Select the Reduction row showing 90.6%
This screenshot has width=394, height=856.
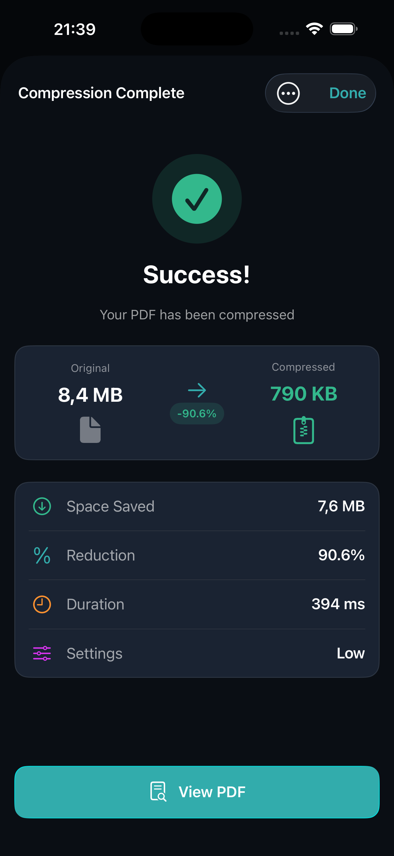pyautogui.click(x=197, y=555)
